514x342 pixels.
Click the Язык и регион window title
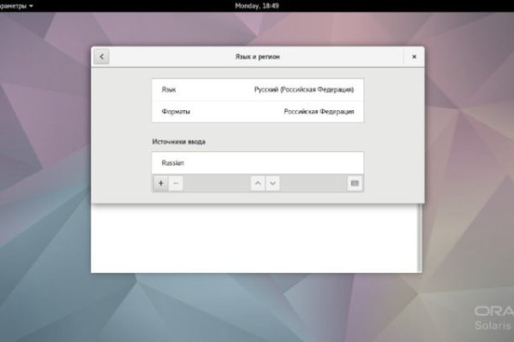coord(257,56)
